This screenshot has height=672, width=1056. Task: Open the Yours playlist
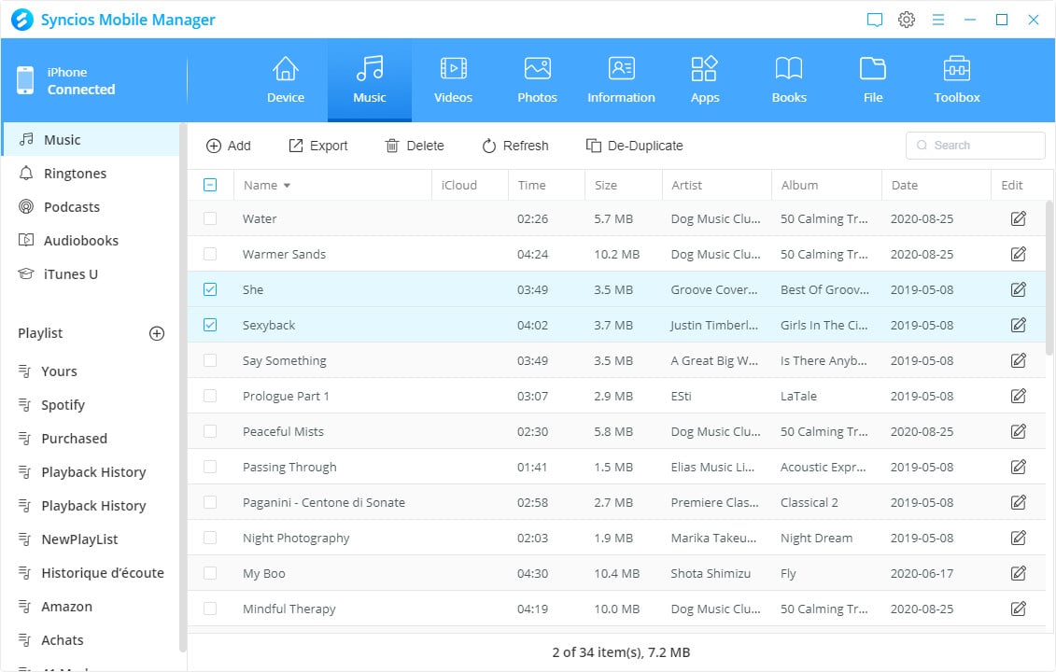click(x=91, y=371)
